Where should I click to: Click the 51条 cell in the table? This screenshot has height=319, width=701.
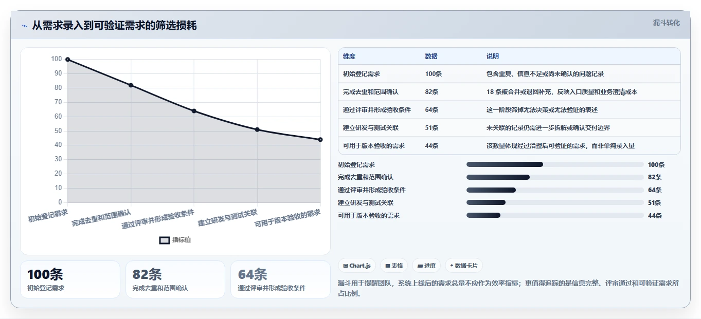432,128
